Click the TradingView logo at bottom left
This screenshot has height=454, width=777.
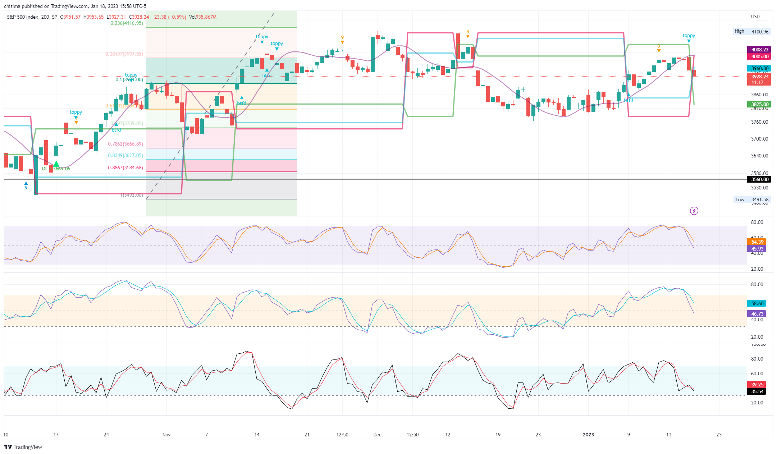pyautogui.click(x=23, y=447)
